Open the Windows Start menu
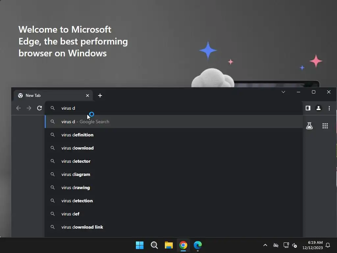Screen dimensions: 337x253 tap(140, 245)
